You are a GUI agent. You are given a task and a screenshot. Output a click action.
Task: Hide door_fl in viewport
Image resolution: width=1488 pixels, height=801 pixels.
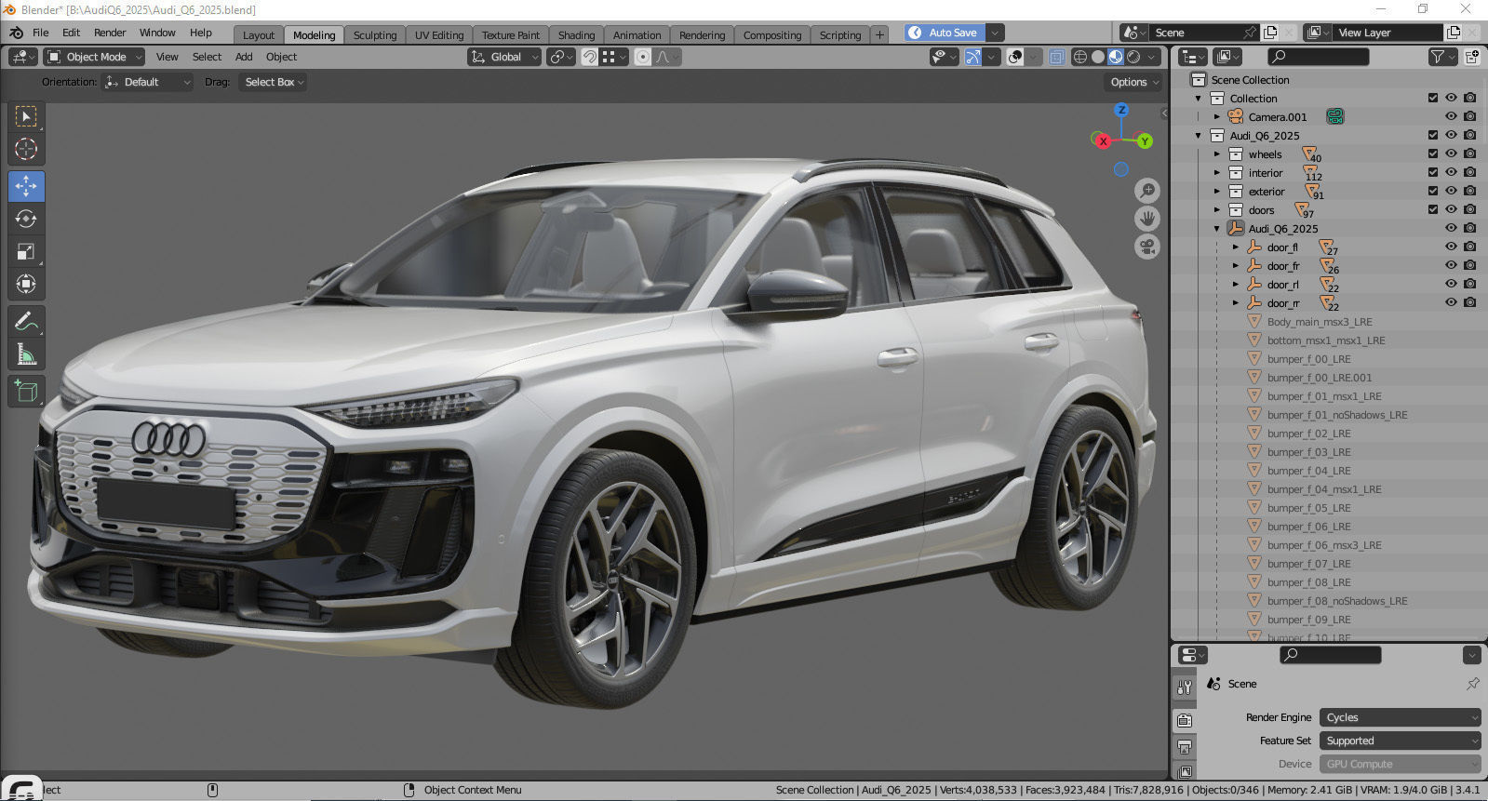(x=1451, y=247)
